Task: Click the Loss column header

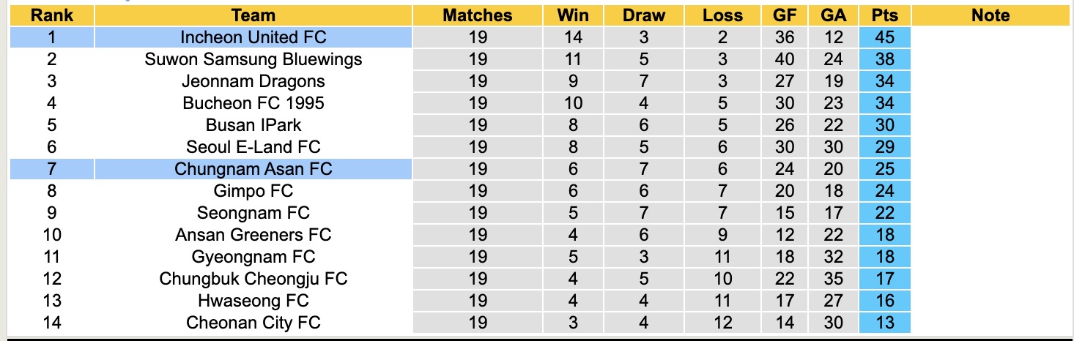Action: 722,15
